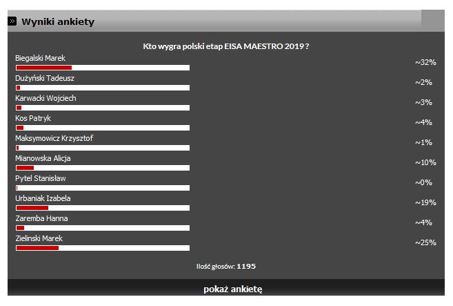Screen dimensions: 453x306
Task: Click the Zielinski Marek result bar
Action: click(102, 248)
